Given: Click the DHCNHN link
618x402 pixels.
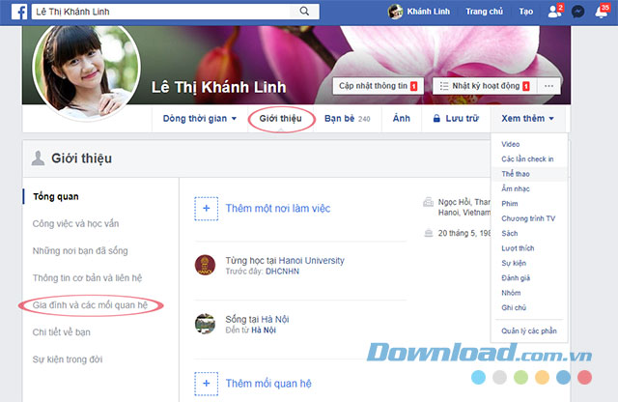Looking at the screenshot, I should (x=282, y=272).
